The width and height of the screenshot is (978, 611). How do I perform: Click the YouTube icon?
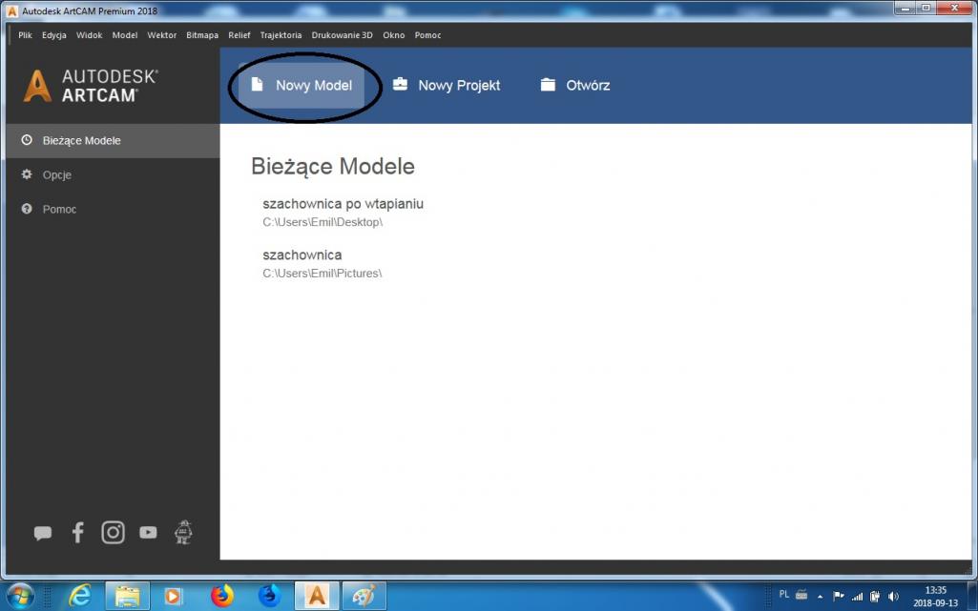click(x=148, y=533)
